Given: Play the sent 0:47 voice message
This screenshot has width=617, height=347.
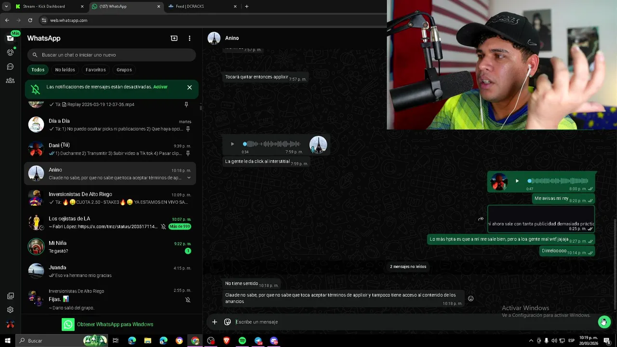Looking at the screenshot, I should (517, 181).
